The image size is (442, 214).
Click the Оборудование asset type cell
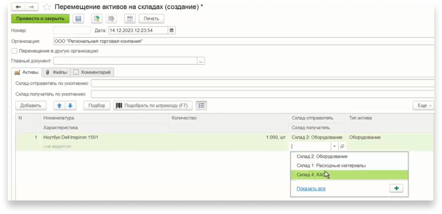coord(390,138)
